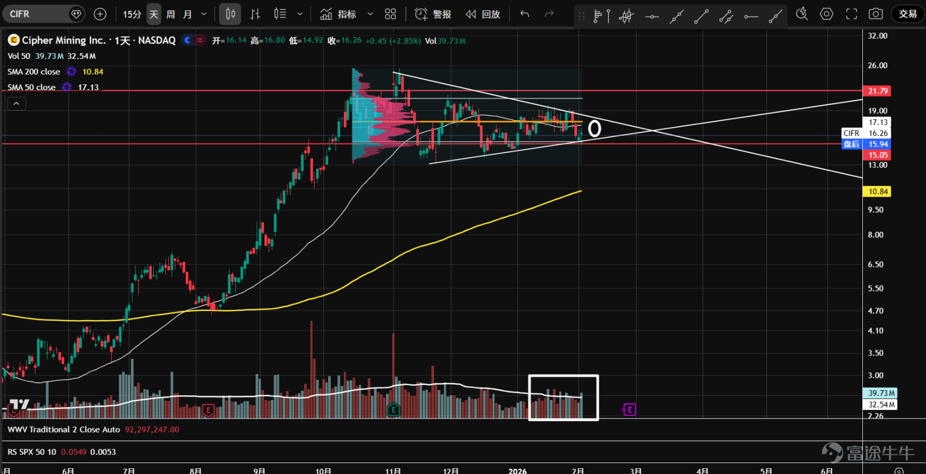Select the bar chart style icon
Screen dimensions: 926x474
[255, 14]
